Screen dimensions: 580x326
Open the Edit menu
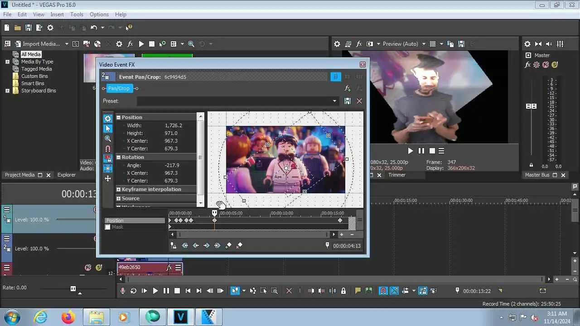click(x=22, y=14)
